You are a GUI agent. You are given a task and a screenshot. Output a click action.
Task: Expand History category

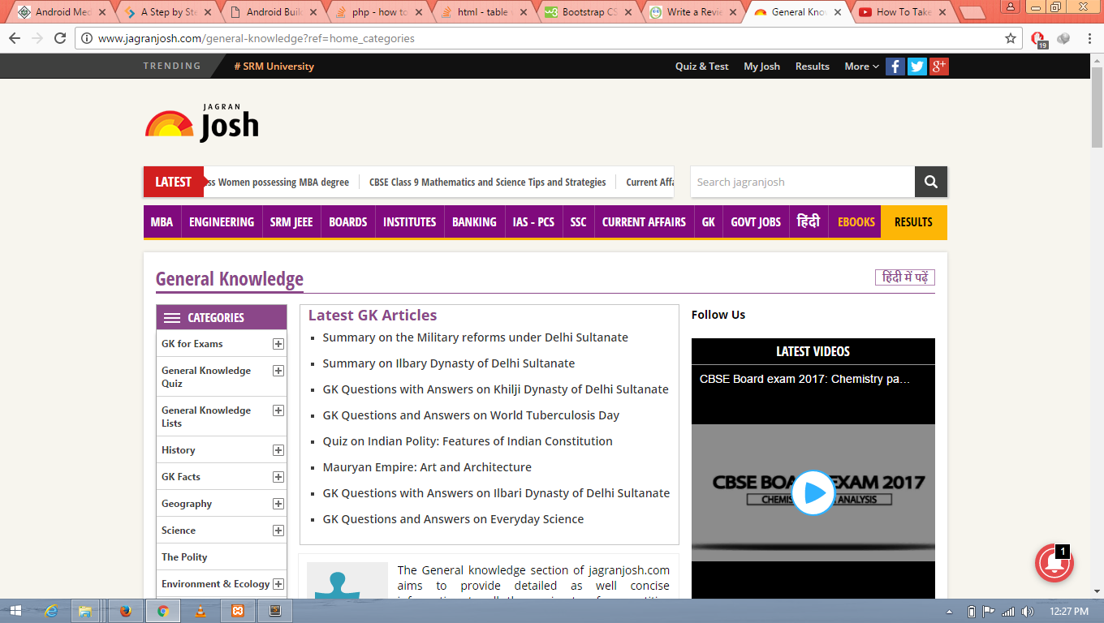point(278,450)
